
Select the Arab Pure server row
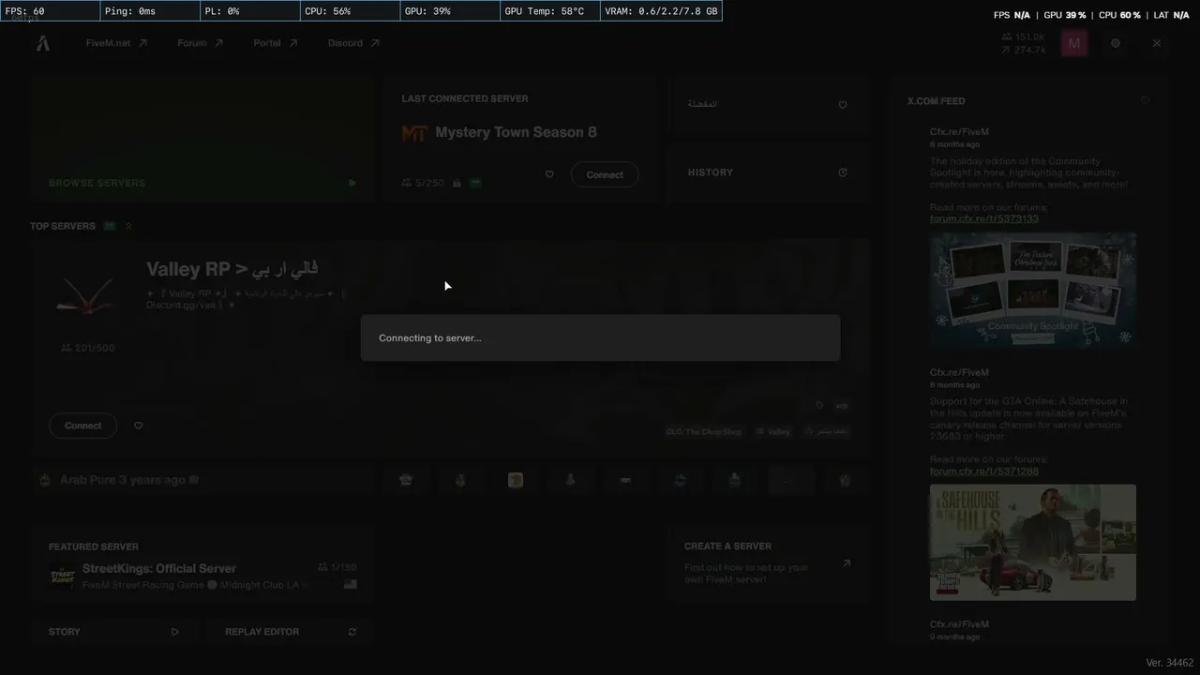202,480
